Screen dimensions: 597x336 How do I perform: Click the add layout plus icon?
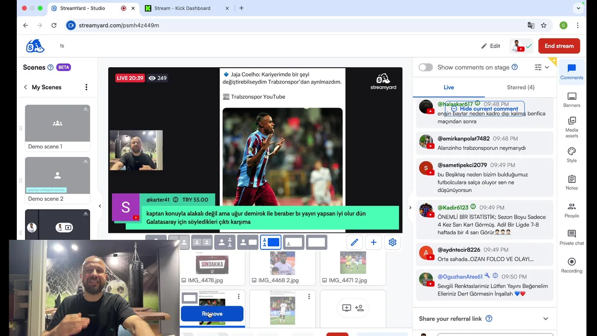click(374, 242)
